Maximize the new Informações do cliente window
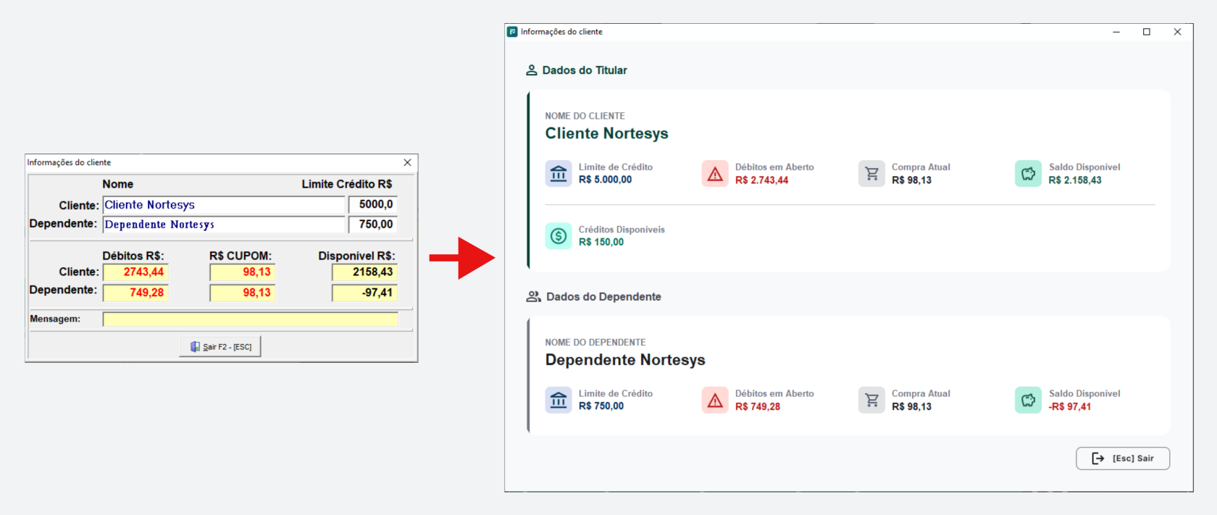The width and height of the screenshot is (1217, 515). [1147, 32]
